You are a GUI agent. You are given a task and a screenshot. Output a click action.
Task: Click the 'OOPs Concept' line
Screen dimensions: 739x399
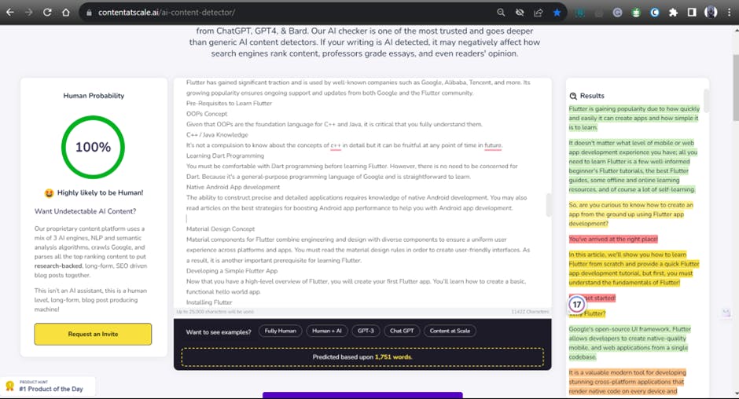(x=207, y=114)
